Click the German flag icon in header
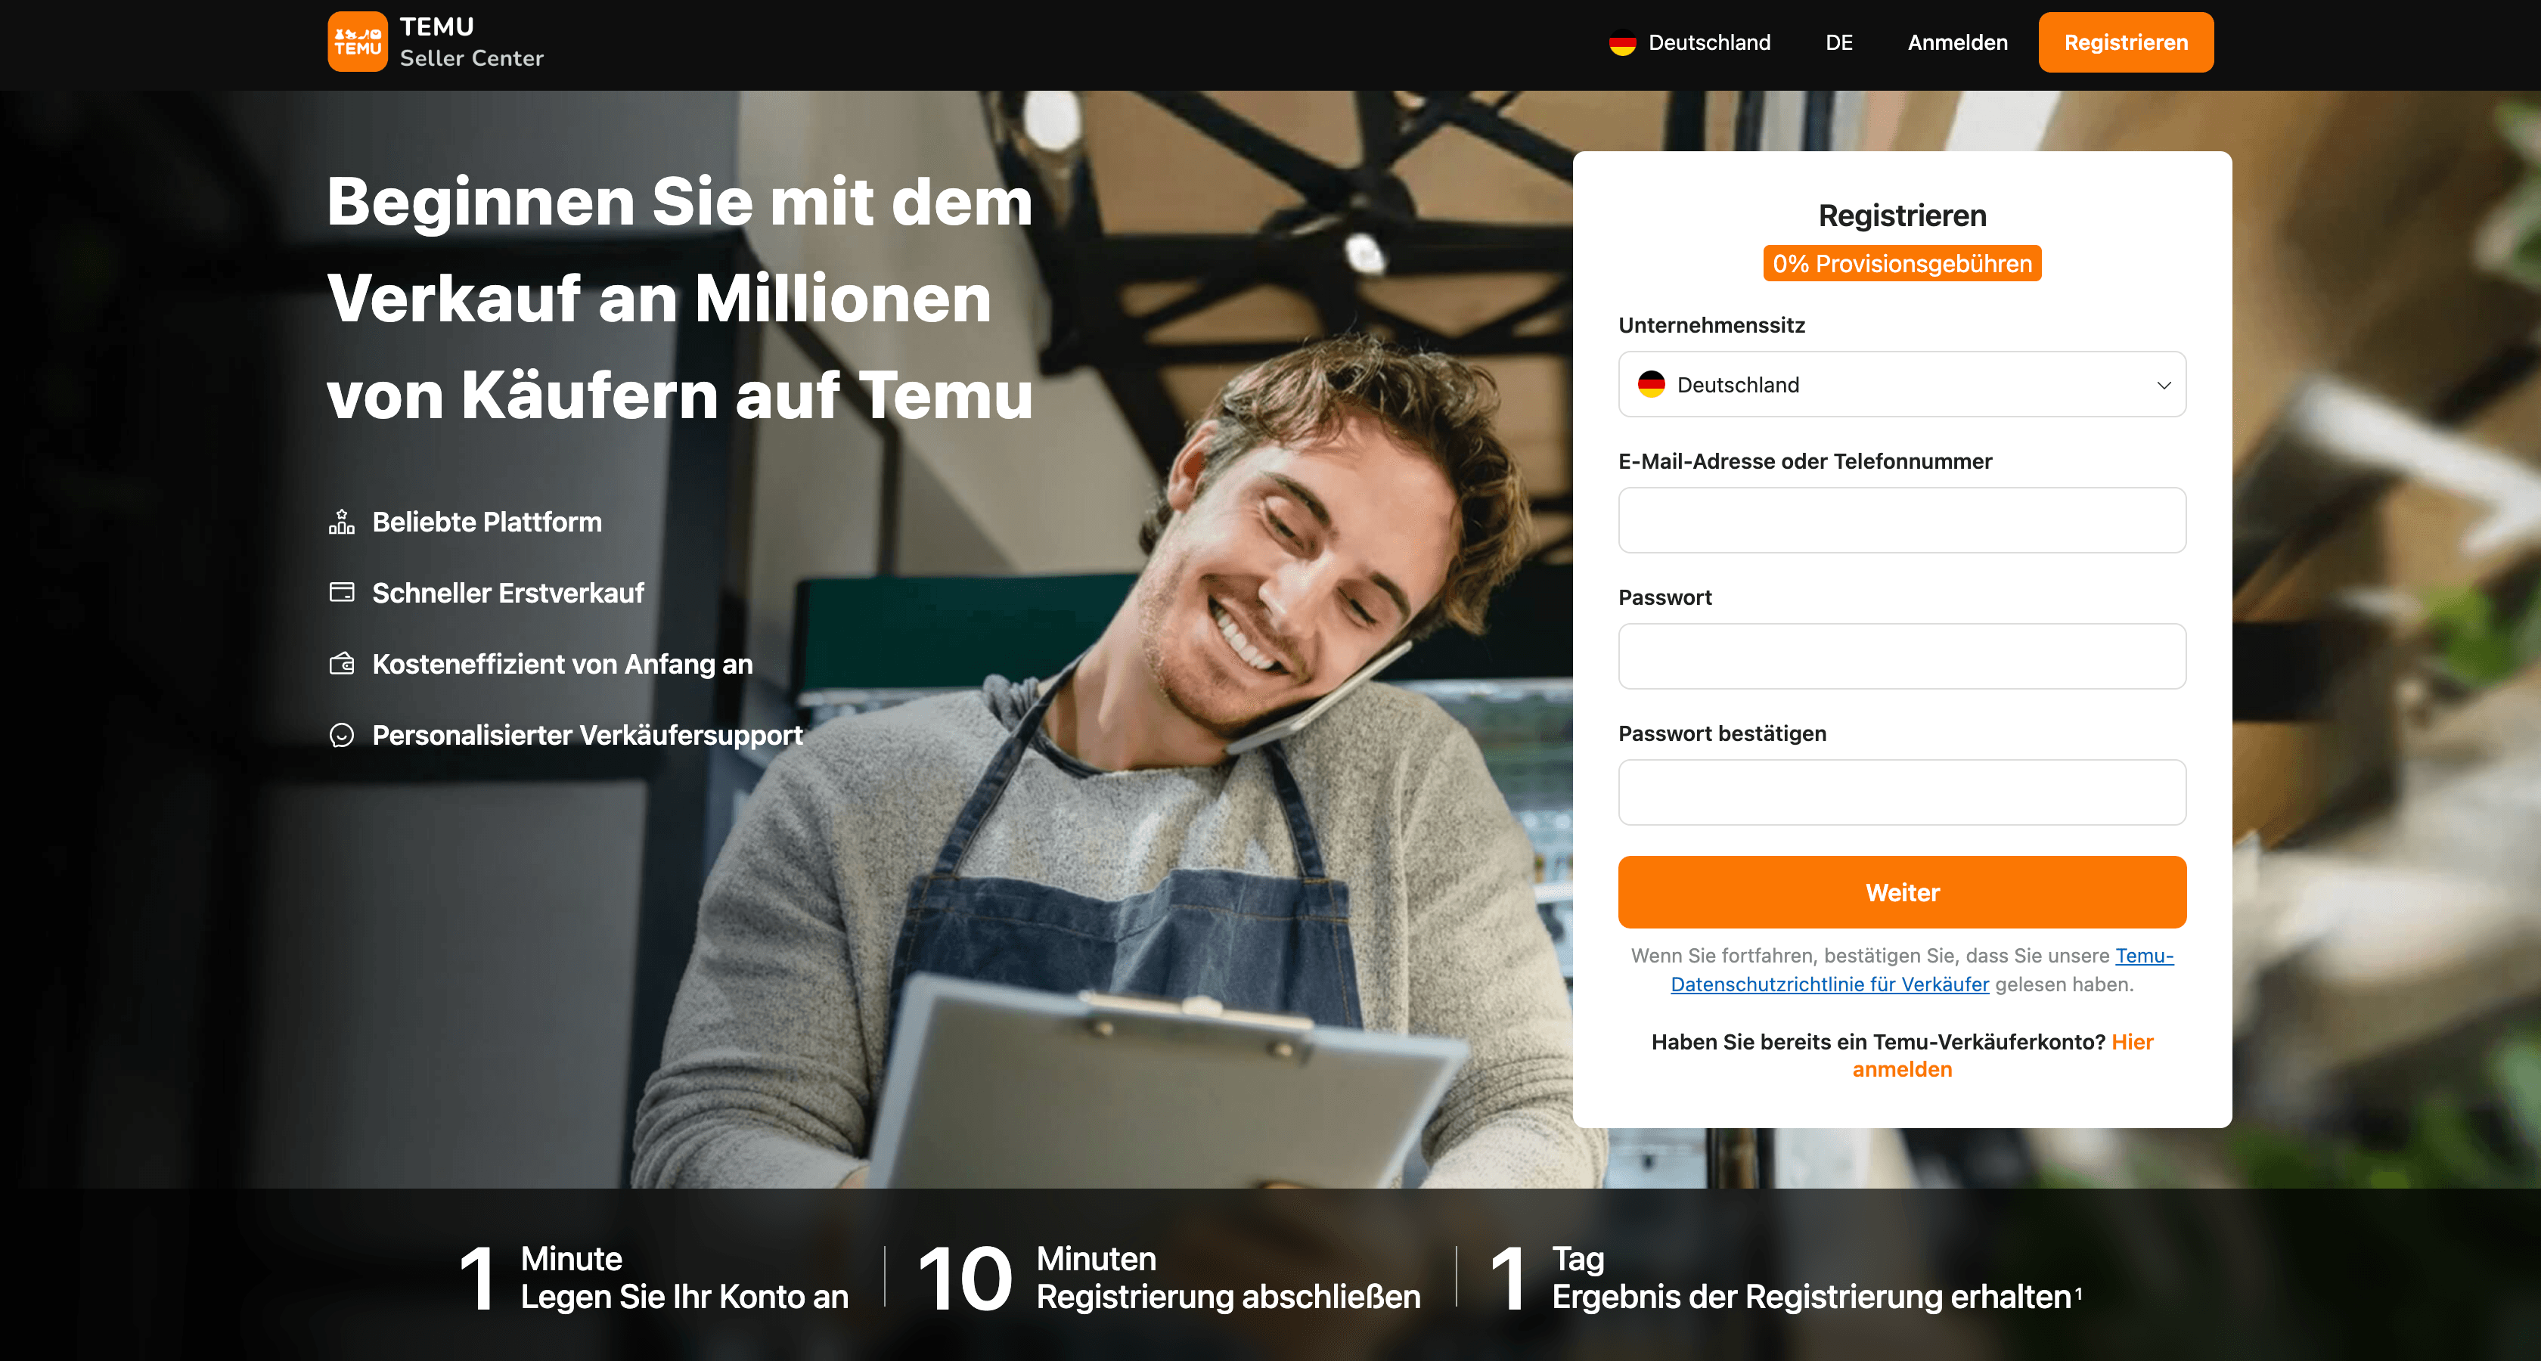The image size is (2541, 1361). click(x=1621, y=43)
